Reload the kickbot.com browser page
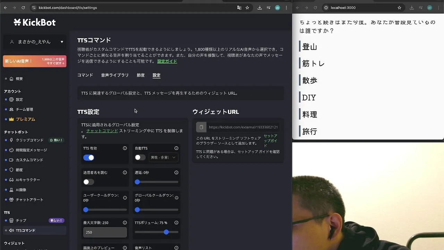 click(x=23, y=8)
